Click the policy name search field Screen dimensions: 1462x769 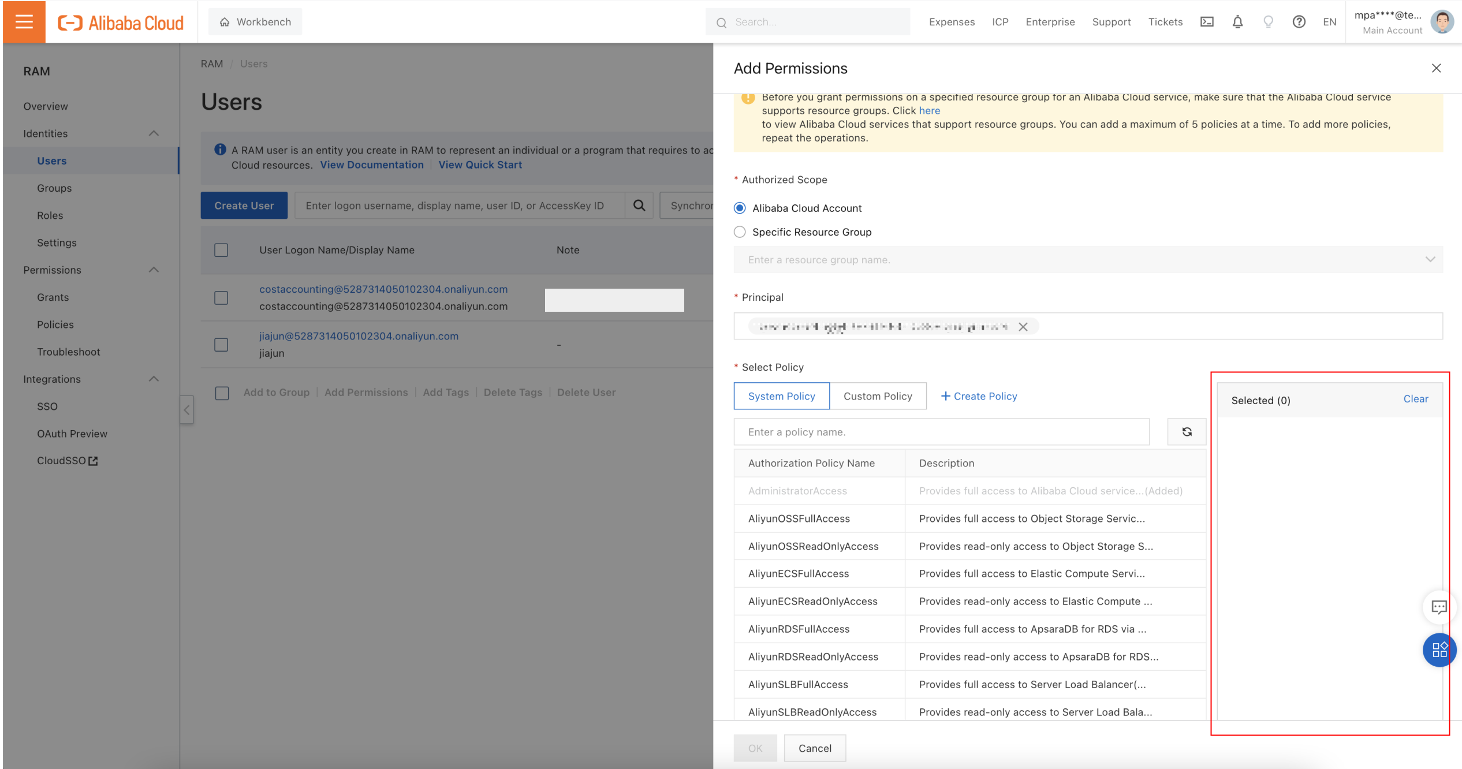[941, 432]
